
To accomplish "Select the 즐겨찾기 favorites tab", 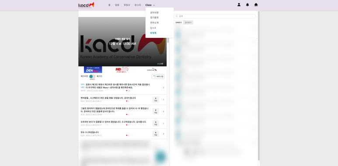I will [188, 22].
